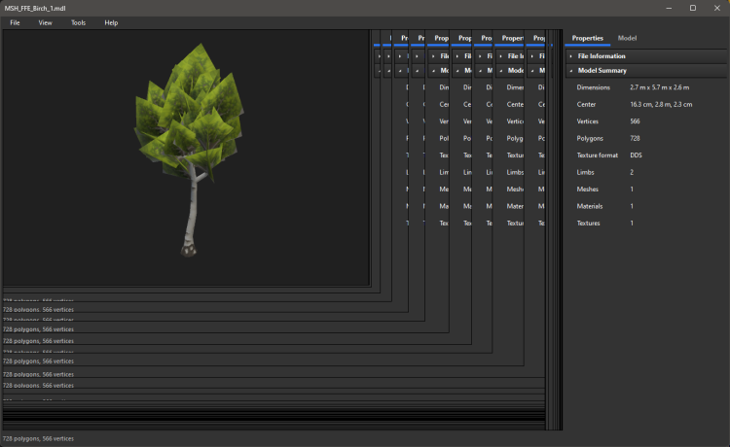Open the File menu
The height and width of the screenshot is (447, 730).
(x=15, y=22)
